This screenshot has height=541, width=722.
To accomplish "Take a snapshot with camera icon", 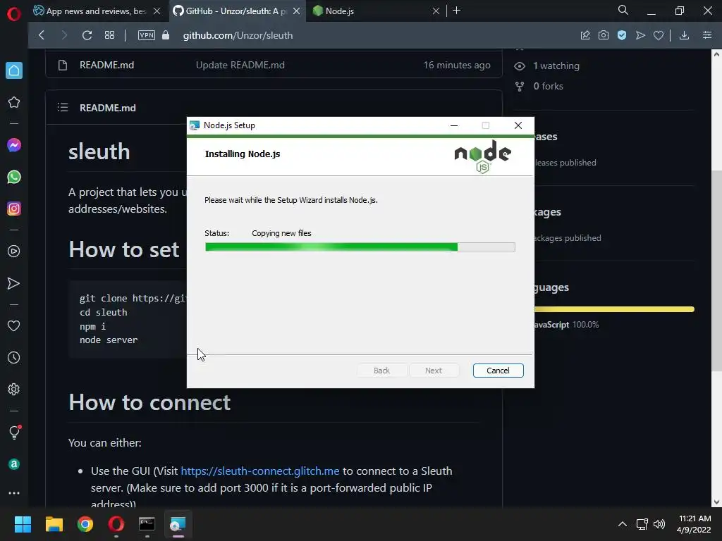I will coord(604,35).
